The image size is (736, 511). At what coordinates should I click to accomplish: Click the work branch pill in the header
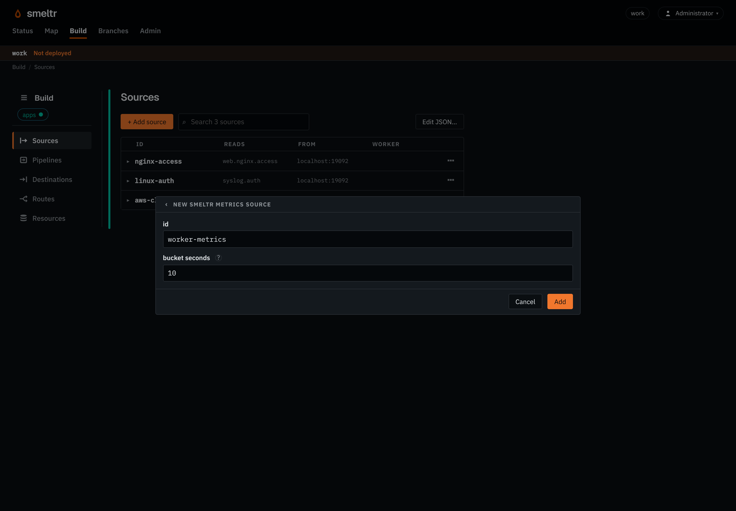(637, 14)
